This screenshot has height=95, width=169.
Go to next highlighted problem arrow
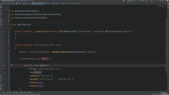click(x=166, y=6)
